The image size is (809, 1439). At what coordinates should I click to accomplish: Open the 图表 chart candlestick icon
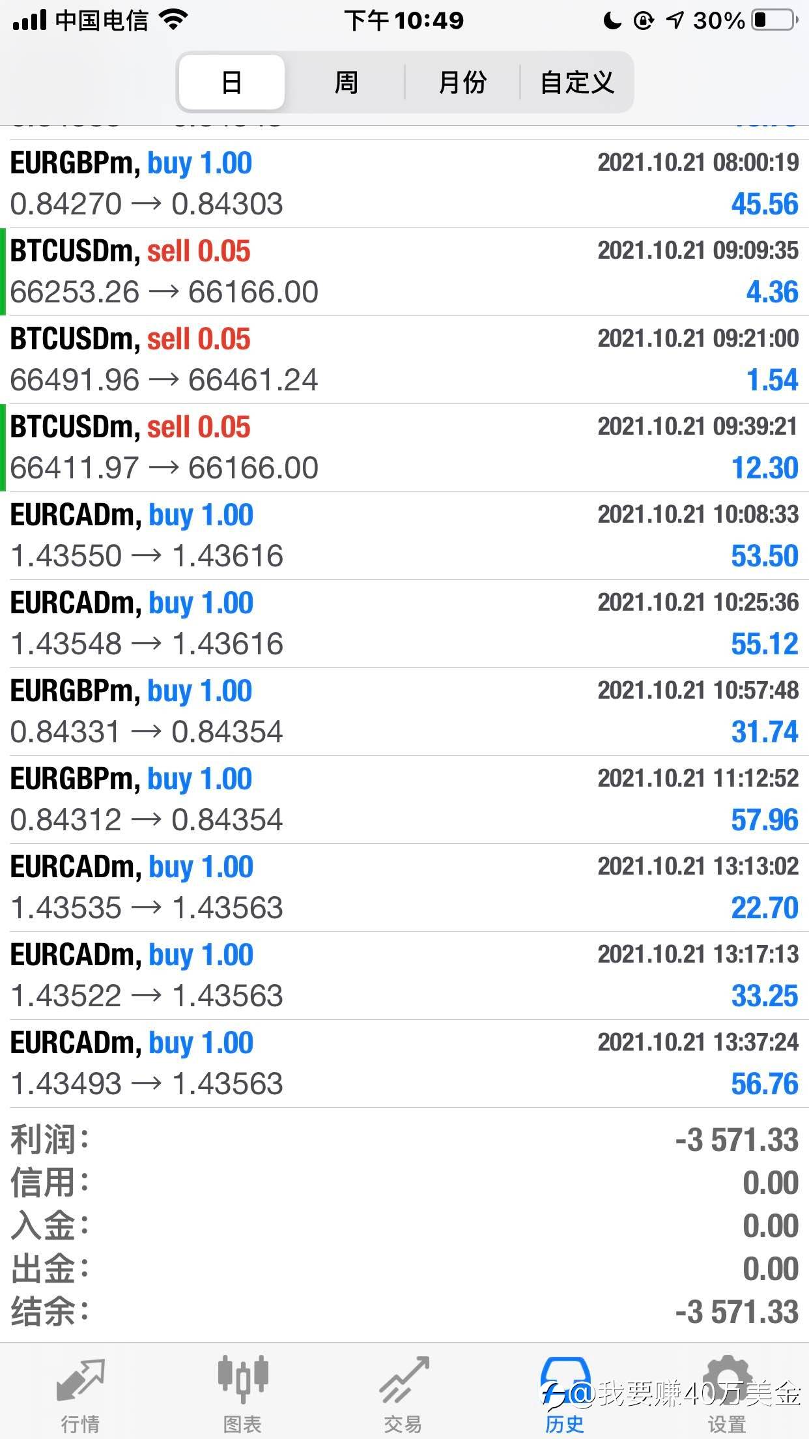point(242,1378)
